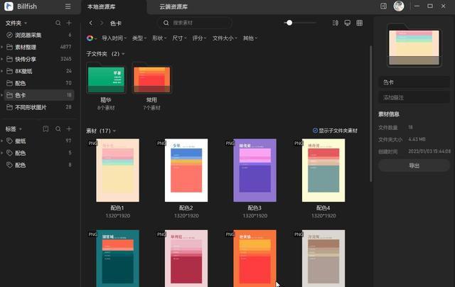The width and height of the screenshot is (455, 287).
Task: Select the 不同形状图片 folder
Action: pyautogui.click(x=39, y=107)
